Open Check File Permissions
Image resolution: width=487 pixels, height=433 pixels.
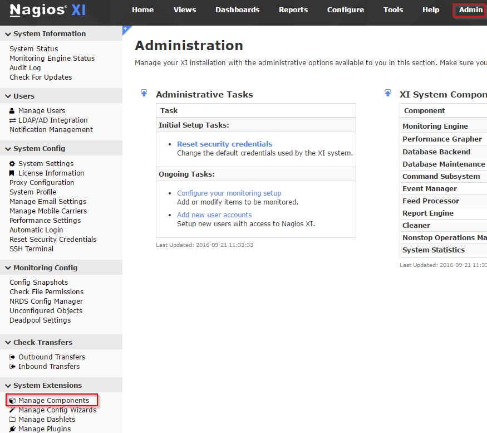point(47,292)
